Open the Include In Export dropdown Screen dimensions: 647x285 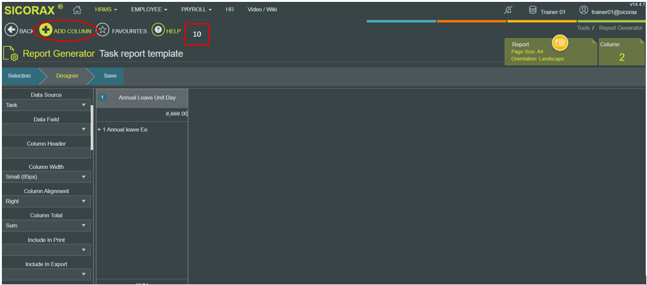[46, 274]
